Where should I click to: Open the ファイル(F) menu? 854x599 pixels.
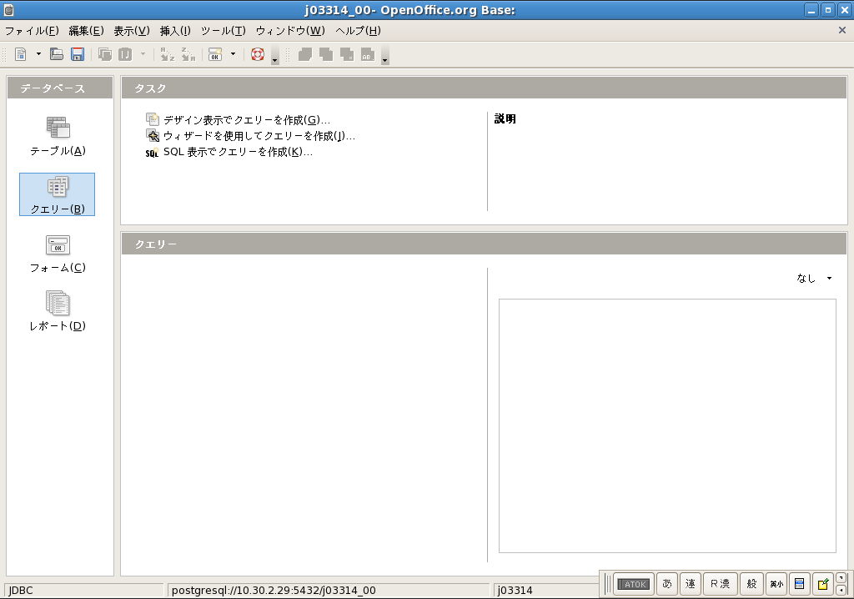pos(32,31)
